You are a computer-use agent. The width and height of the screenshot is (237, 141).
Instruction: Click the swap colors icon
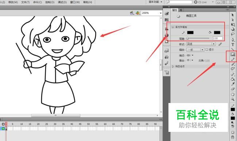coord(233,126)
